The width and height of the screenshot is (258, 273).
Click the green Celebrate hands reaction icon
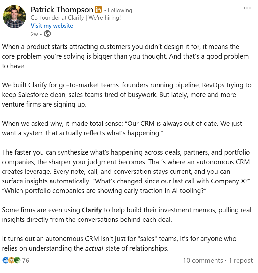point(17,260)
